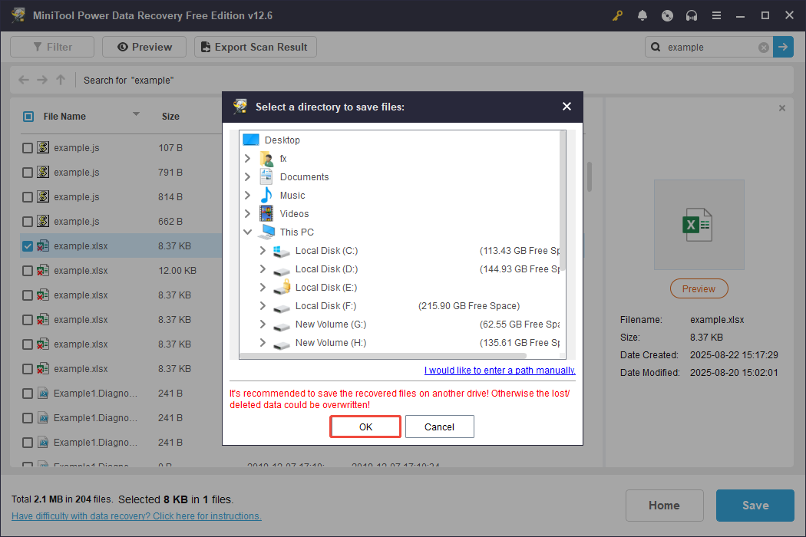Click the license key icon in title bar

tap(617, 15)
